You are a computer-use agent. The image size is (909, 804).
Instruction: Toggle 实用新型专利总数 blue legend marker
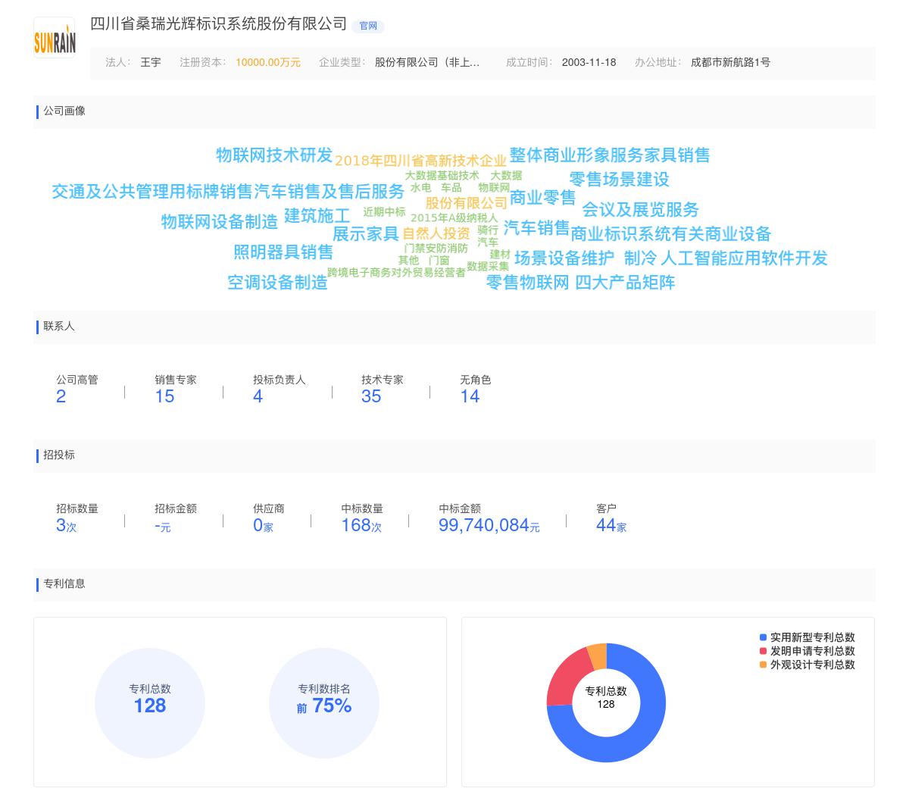point(763,637)
